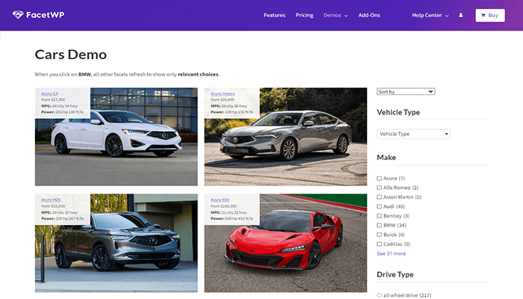Open the user account icon
The image size is (523, 299).
461,15
